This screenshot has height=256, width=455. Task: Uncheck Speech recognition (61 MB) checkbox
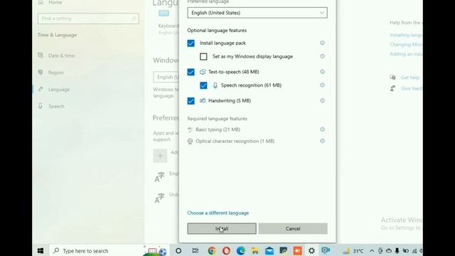coord(203,85)
